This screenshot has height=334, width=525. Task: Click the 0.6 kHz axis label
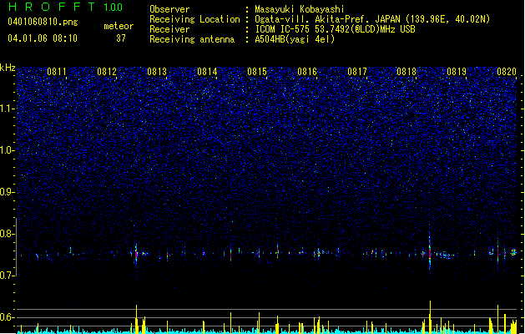point(7,317)
